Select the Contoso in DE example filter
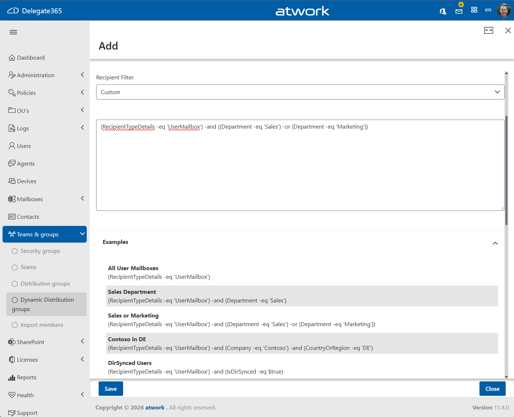Screen dimensions: 514x417 [302, 343]
